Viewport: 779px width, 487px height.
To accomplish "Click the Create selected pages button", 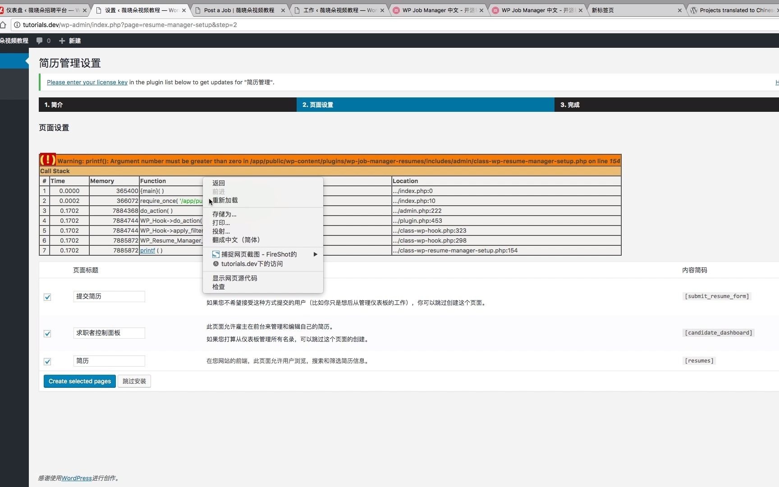I will (79, 381).
